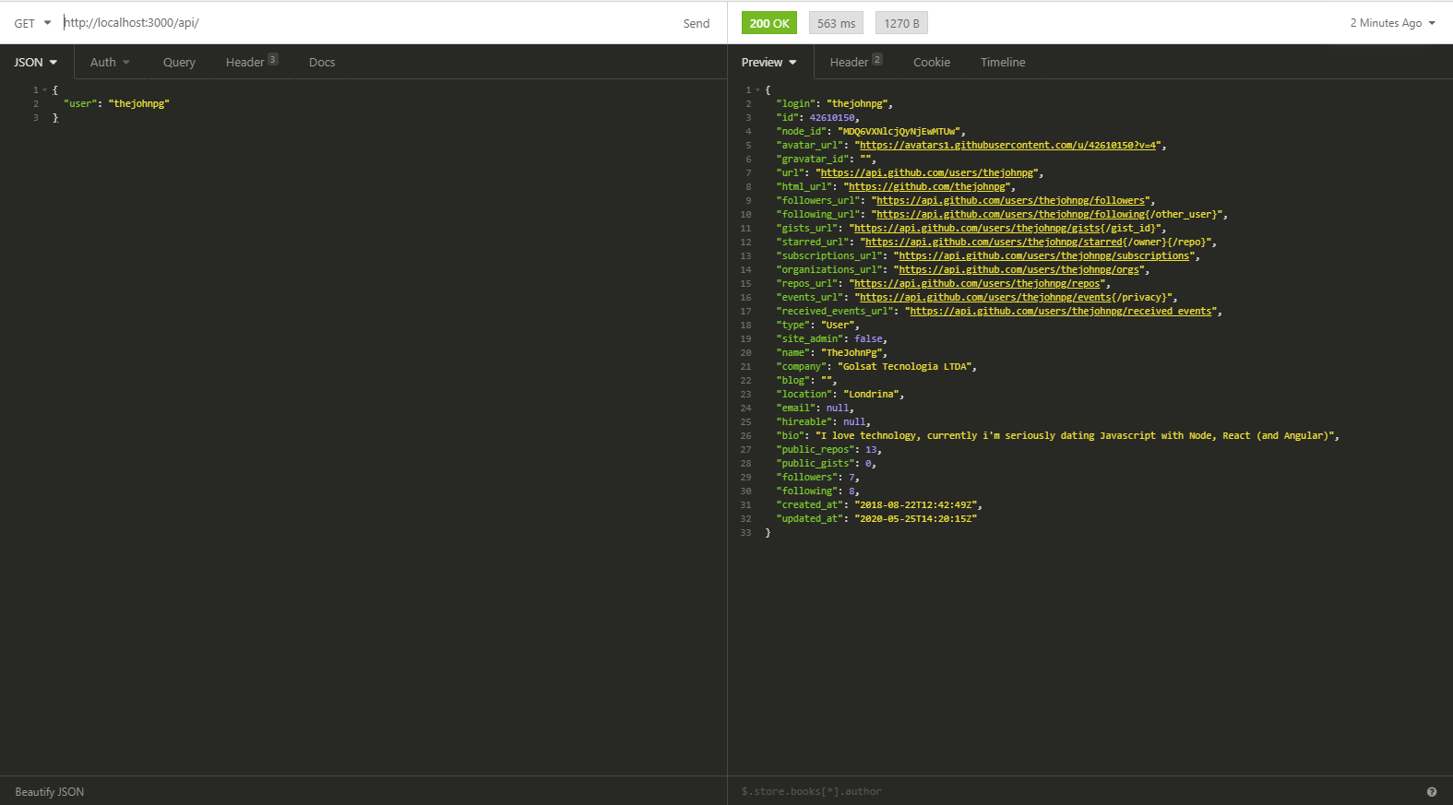Viewport: 1453px width, 805px height.
Task: Open the Timeline tab
Action: [1003, 63]
